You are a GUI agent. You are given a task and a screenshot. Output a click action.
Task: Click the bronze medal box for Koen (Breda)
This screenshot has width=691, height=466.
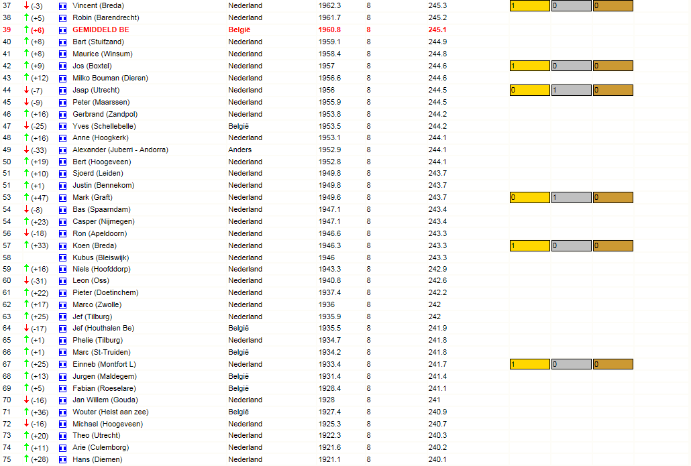pyautogui.click(x=613, y=246)
